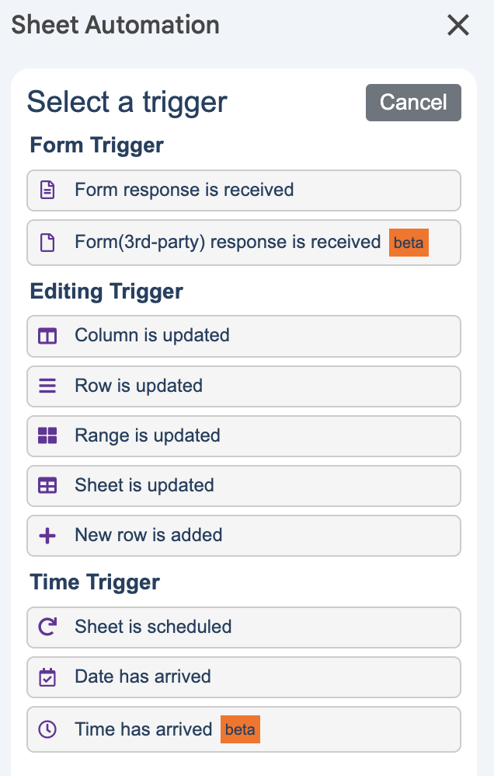Click the blank page icon for 3rd-party form

[x=47, y=243]
